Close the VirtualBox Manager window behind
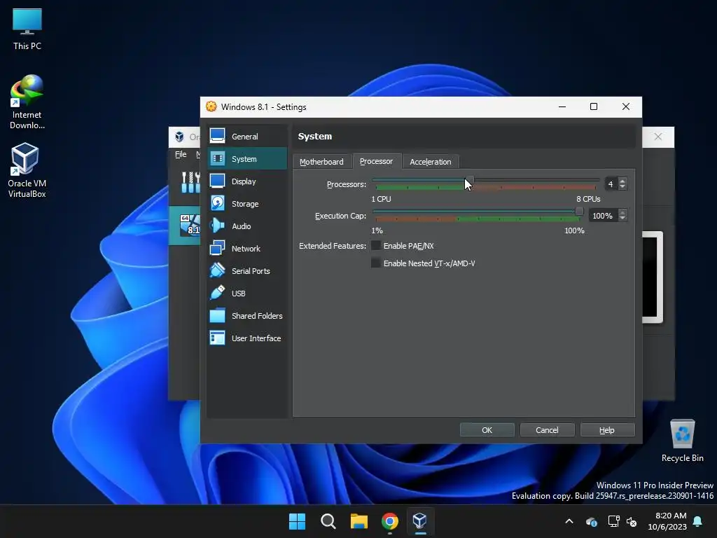 pos(658,137)
